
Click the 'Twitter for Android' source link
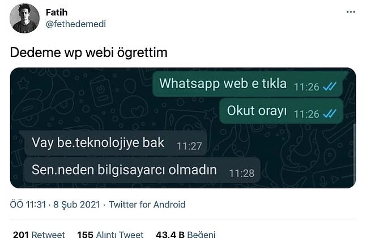pos(147,205)
